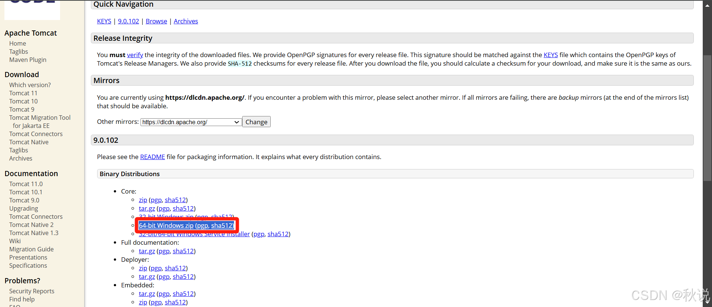The image size is (712, 307).
Task: Download the Core zip distribution
Action: coord(143,200)
